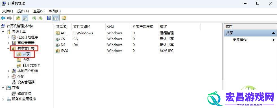Image resolution: width=277 pixels, height=108 pixels.
Task: Select the 共享 tree item
Action: click(x=26, y=54)
